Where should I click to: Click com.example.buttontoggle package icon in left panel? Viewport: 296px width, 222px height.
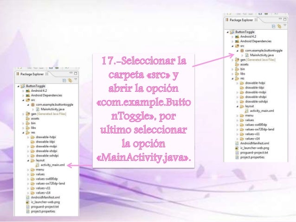pyautogui.click(x=32, y=105)
